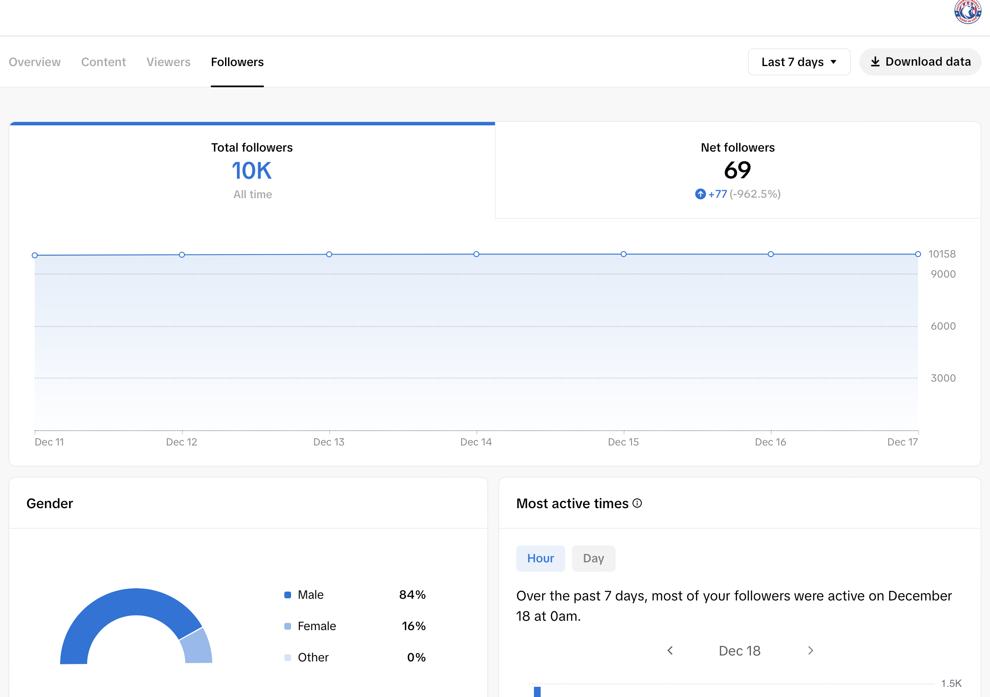Click the info icon next to Most active times
The height and width of the screenshot is (697, 990).
[637, 503]
